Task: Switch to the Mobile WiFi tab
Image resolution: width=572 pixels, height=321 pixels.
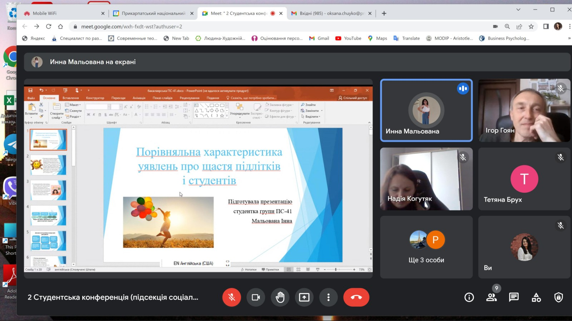Action: [x=45, y=13]
